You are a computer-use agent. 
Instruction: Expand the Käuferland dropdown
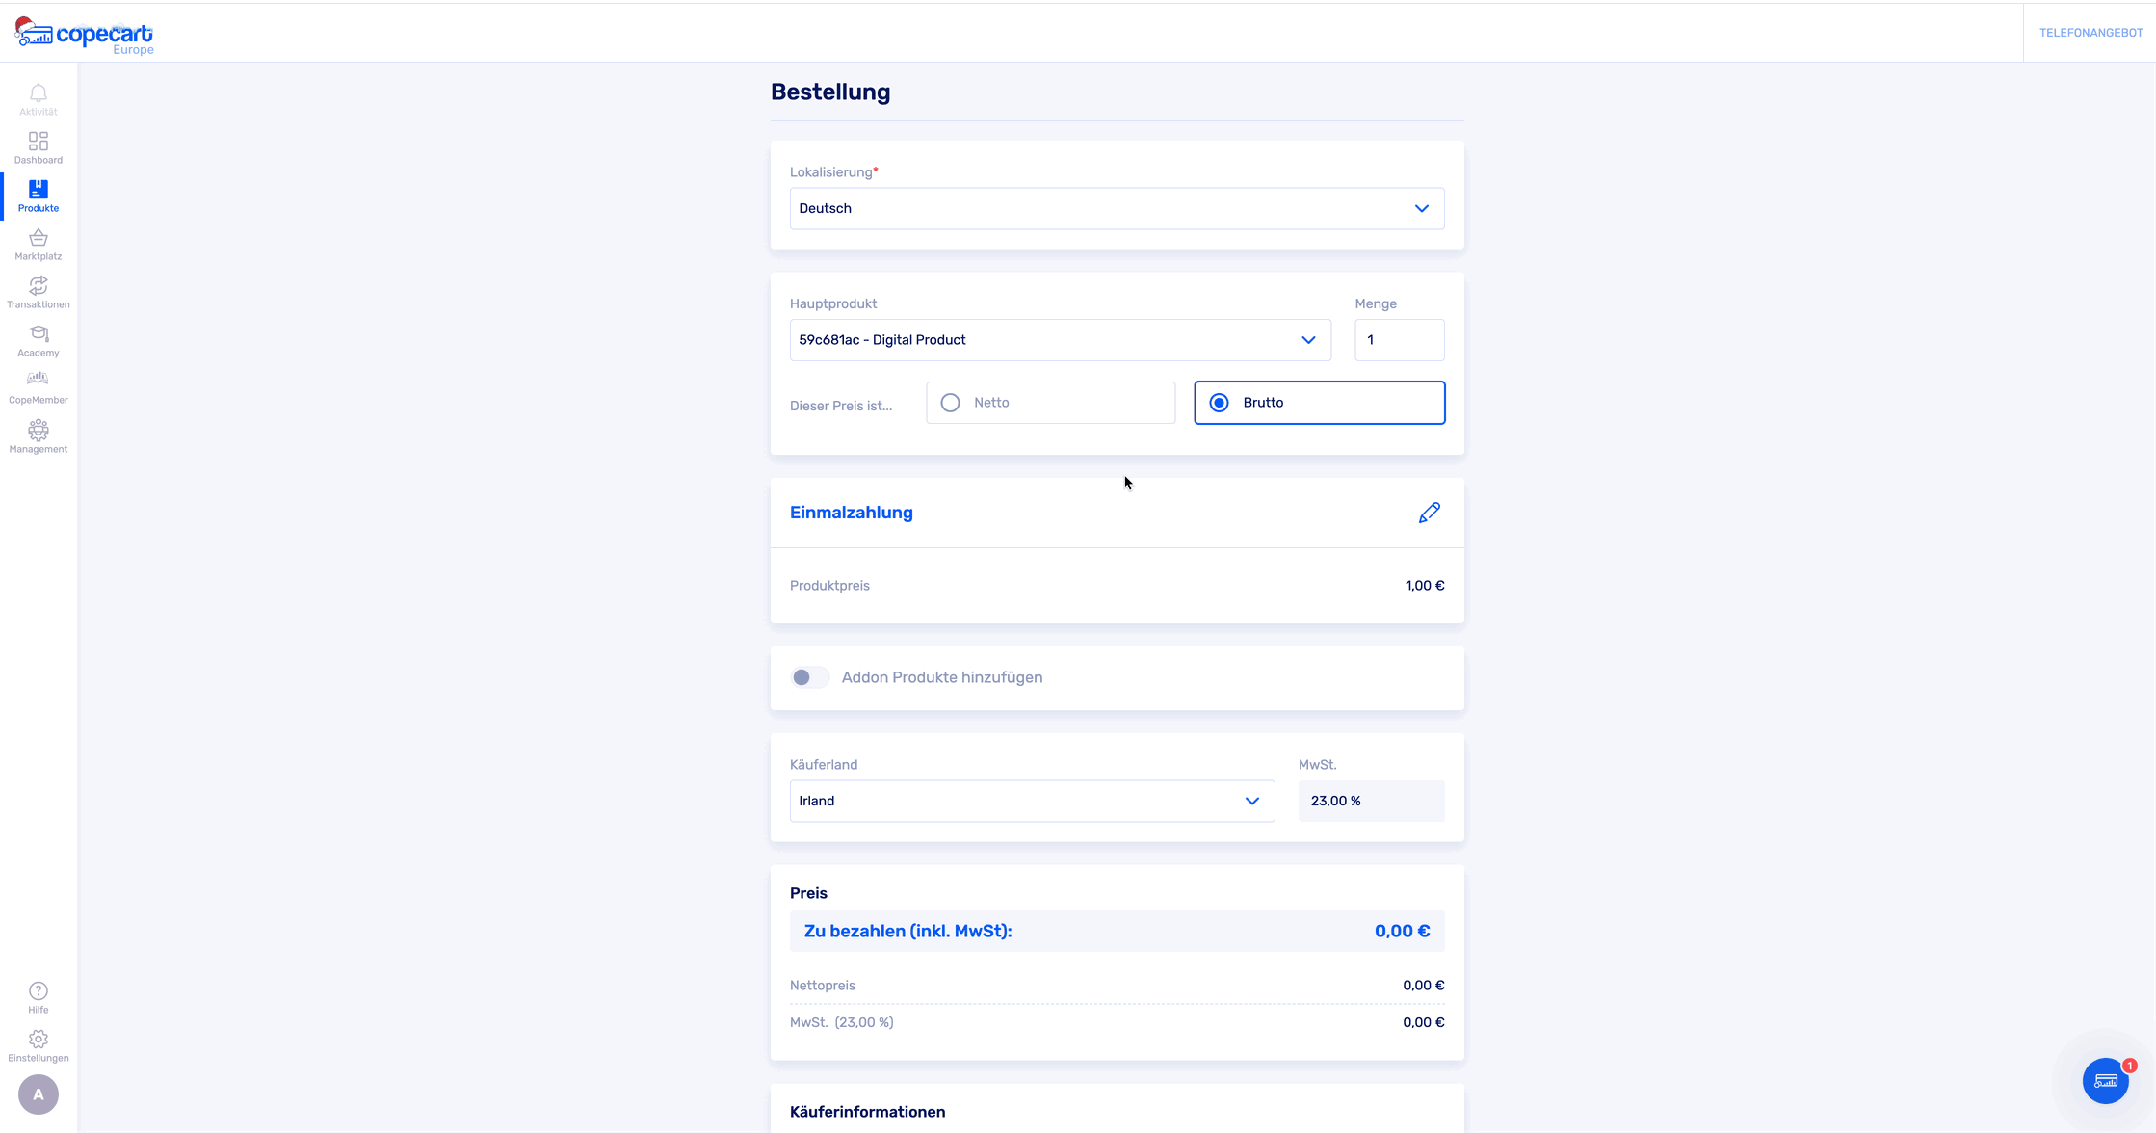[x=1032, y=801]
